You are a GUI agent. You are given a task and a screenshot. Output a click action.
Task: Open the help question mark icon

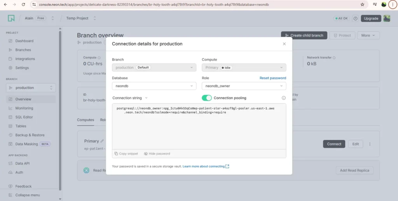coord(355,18)
